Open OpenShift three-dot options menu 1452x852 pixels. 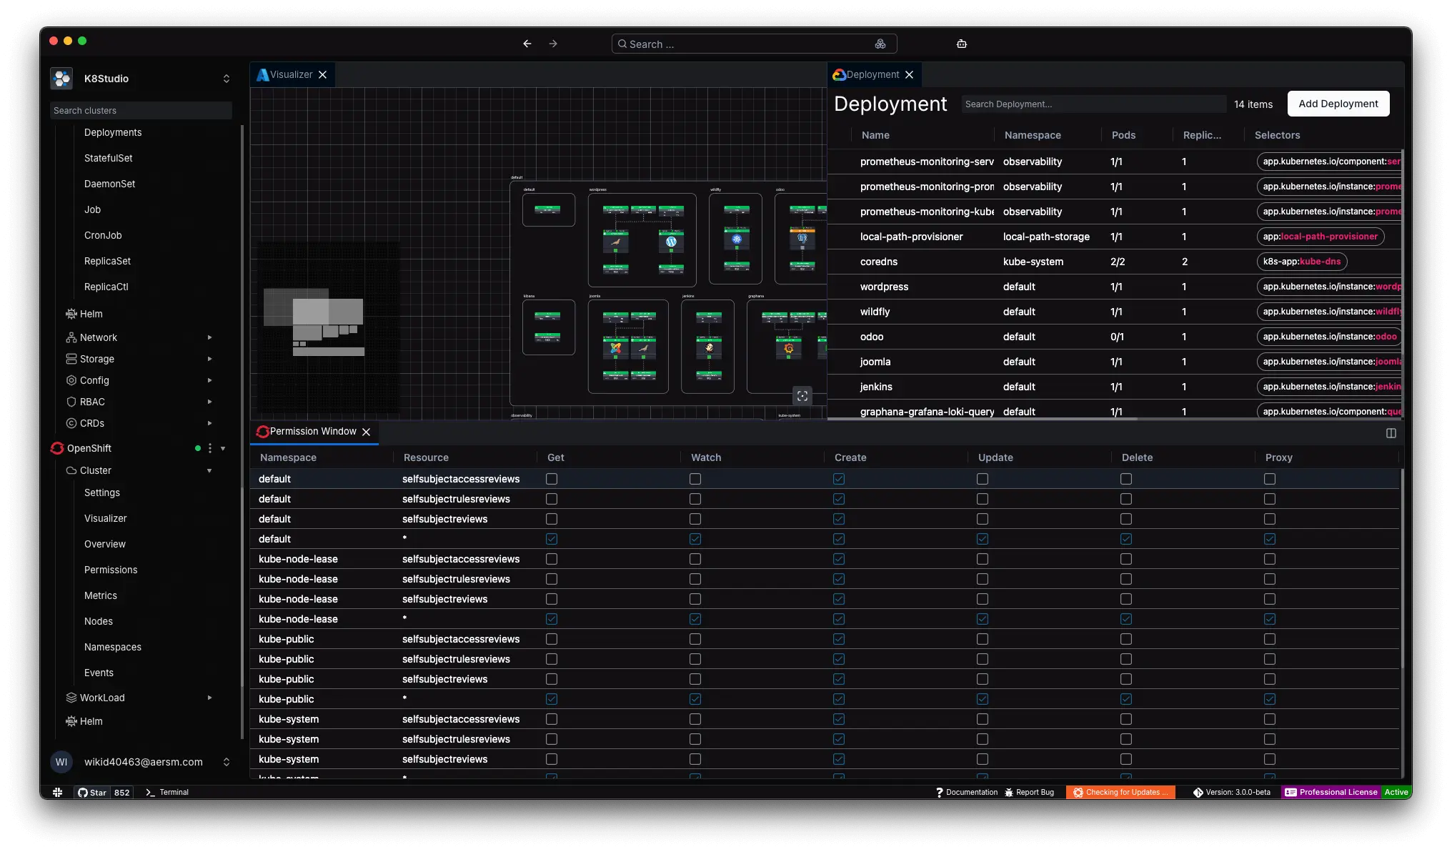210,448
